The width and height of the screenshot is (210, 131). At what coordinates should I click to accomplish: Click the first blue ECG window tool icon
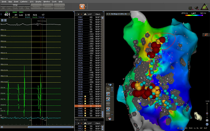[2, 20]
